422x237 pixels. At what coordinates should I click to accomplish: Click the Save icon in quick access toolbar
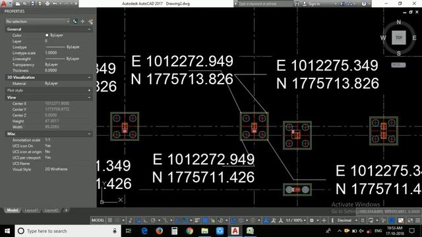tap(32, 3)
